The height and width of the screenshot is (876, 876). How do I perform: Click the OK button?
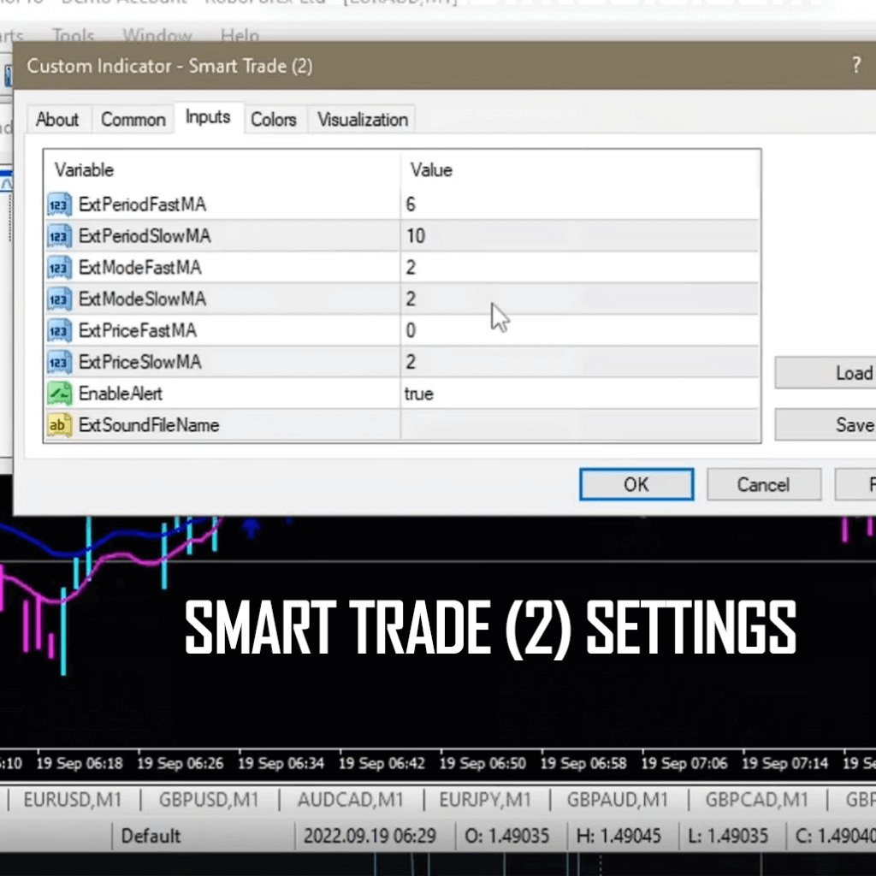tap(636, 484)
